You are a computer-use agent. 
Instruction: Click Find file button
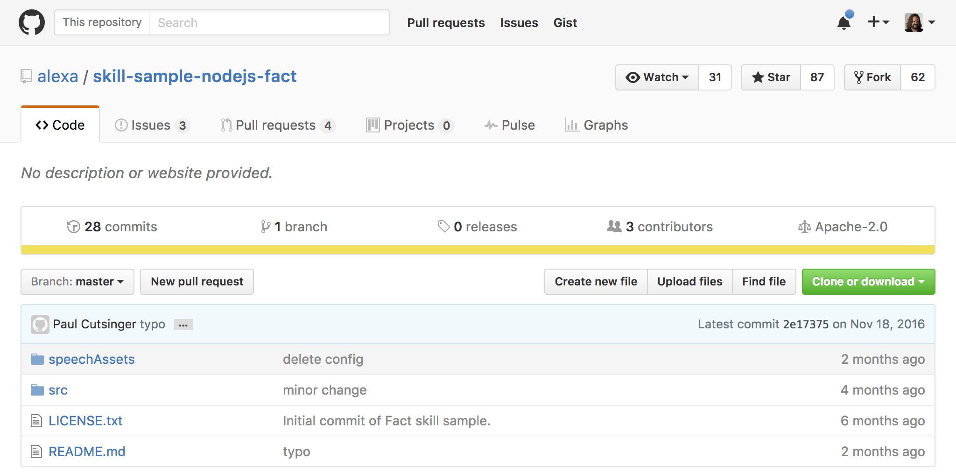(x=764, y=282)
